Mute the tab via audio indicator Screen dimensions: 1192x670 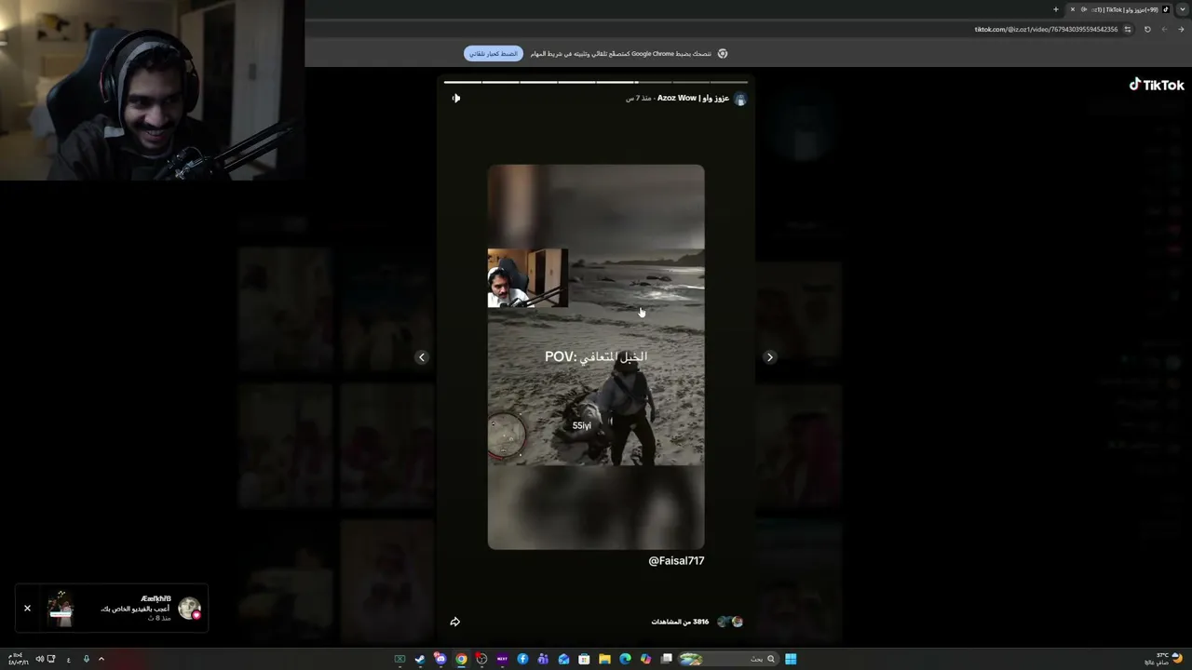click(1084, 9)
